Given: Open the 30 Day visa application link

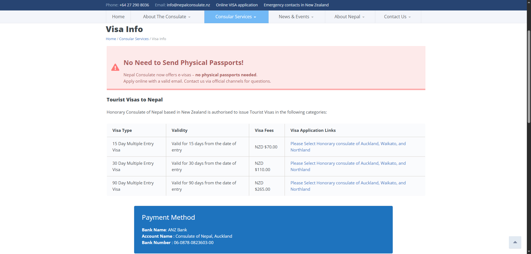Looking at the screenshot, I should 348,166.
